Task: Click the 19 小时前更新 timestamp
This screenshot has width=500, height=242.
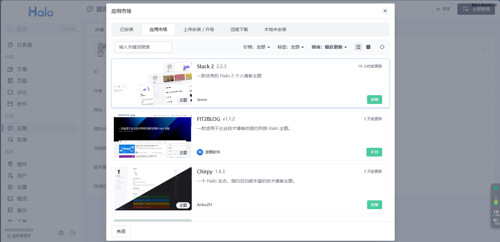Action: pyautogui.click(x=370, y=66)
